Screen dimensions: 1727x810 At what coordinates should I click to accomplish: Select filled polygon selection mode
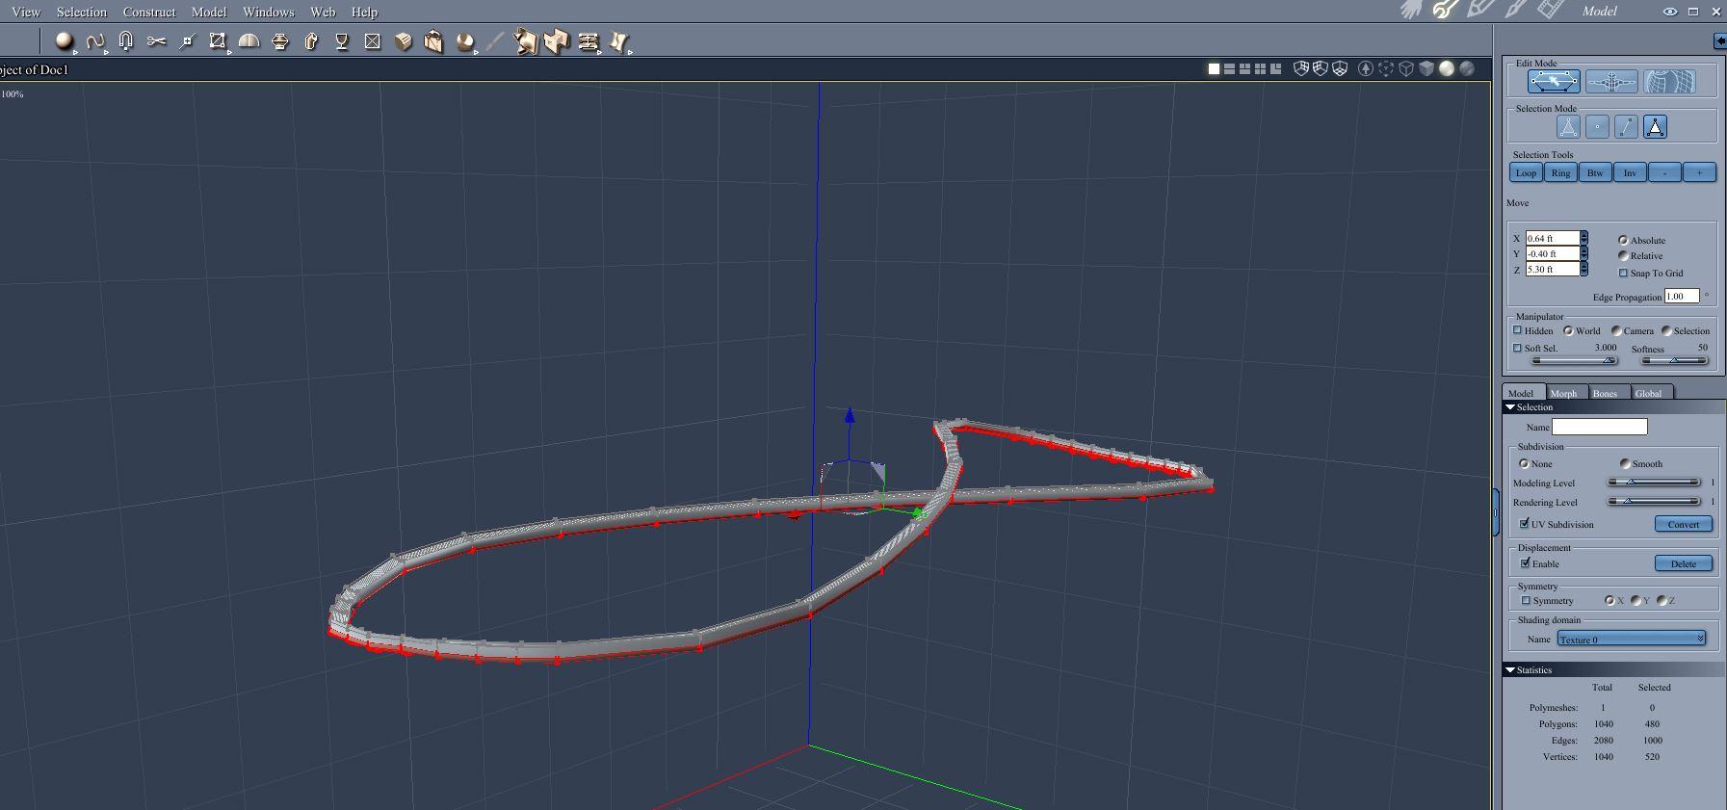(1655, 126)
